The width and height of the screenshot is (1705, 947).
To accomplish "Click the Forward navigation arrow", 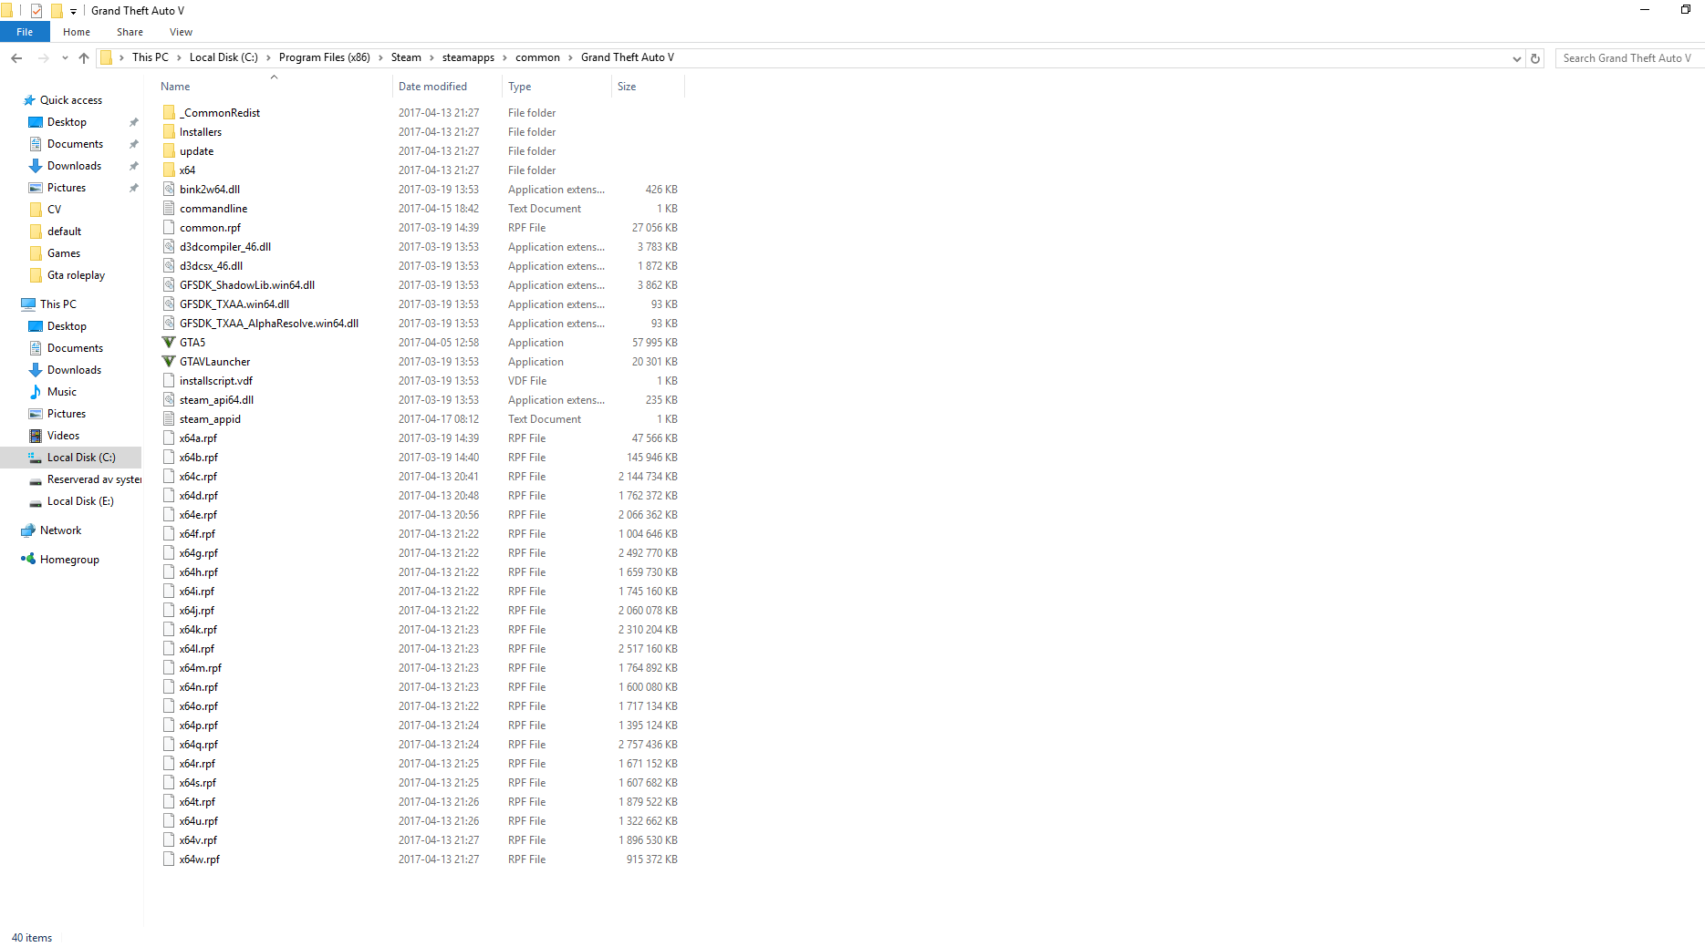I will coord(43,57).
